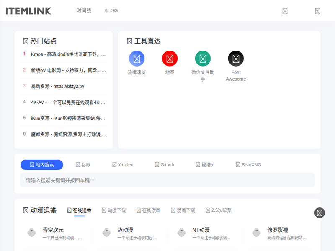Open the 地图 red tool icon
This screenshot has height=251, width=335.
click(x=170, y=59)
